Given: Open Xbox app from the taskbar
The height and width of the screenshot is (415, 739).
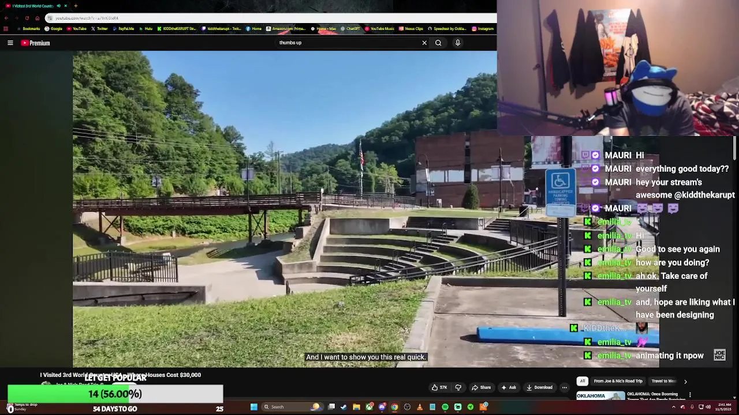Looking at the screenshot, I should pyautogui.click(x=369, y=407).
